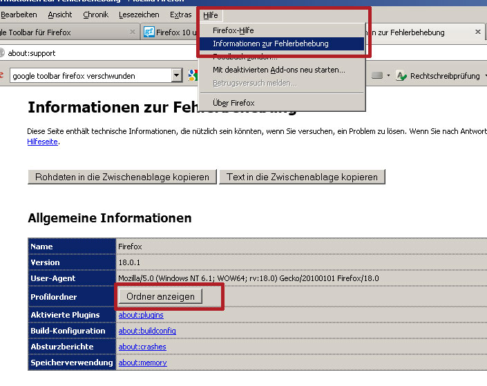The height and width of the screenshot is (386, 487).
Task: Click Text in die Zwischenablage kopieren
Action: click(302, 177)
